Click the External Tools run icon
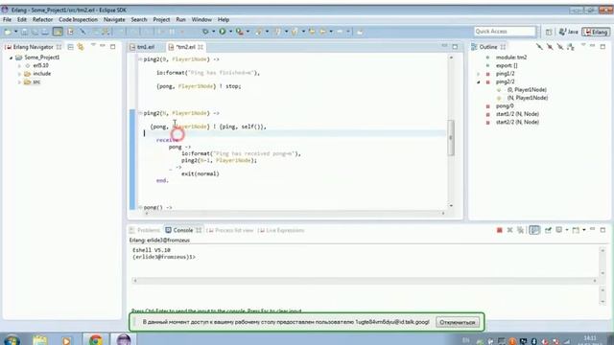 tap(239, 32)
